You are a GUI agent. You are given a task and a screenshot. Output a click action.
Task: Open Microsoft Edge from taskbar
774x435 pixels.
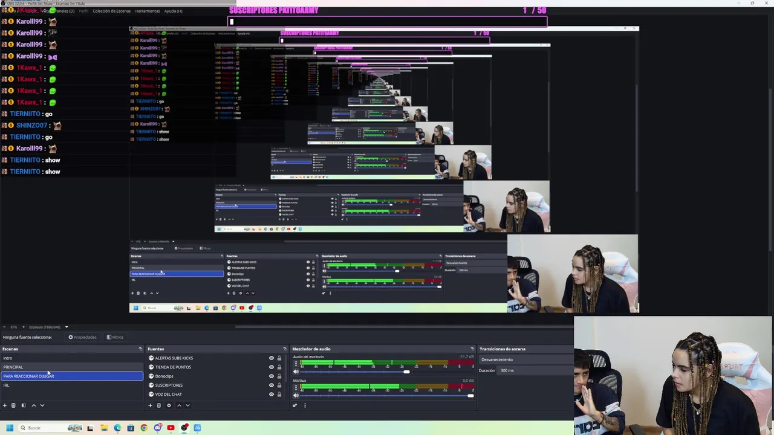(117, 428)
